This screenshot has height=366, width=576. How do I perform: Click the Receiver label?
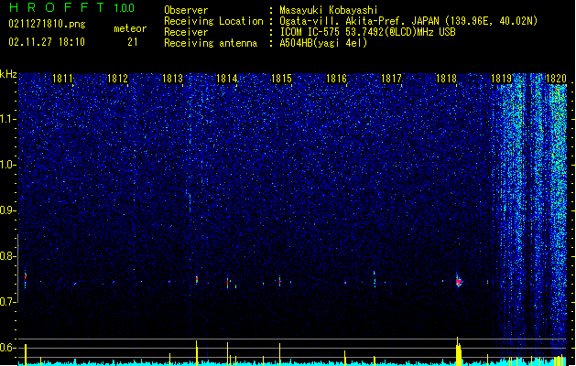click(186, 32)
